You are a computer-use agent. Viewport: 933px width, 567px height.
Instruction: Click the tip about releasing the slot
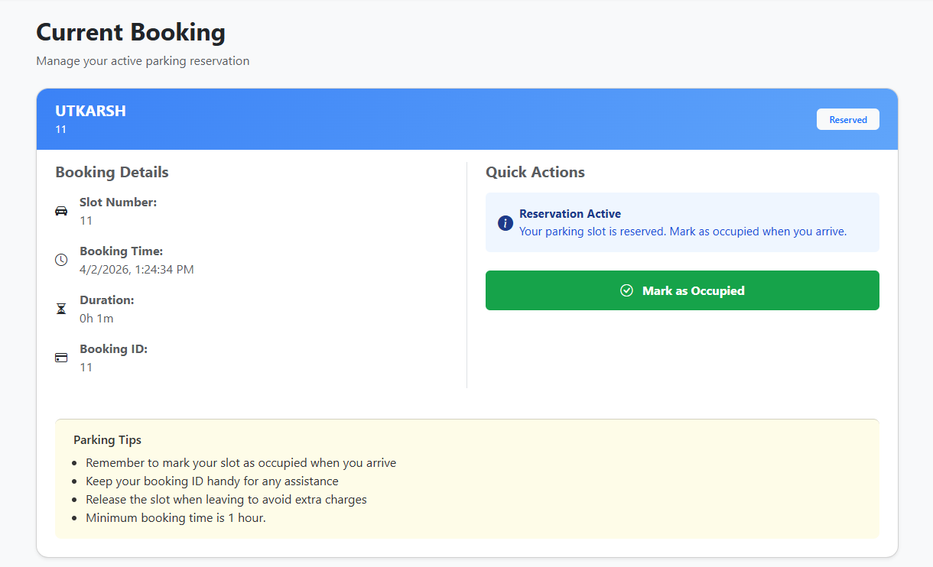tap(226, 500)
